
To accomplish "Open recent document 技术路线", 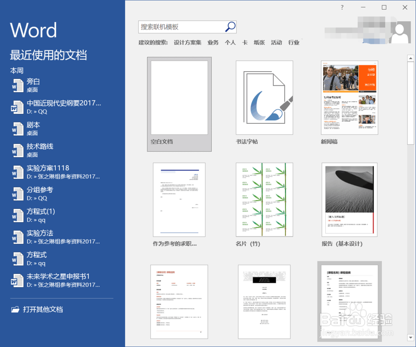I will pyautogui.click(x=62, y=150).
